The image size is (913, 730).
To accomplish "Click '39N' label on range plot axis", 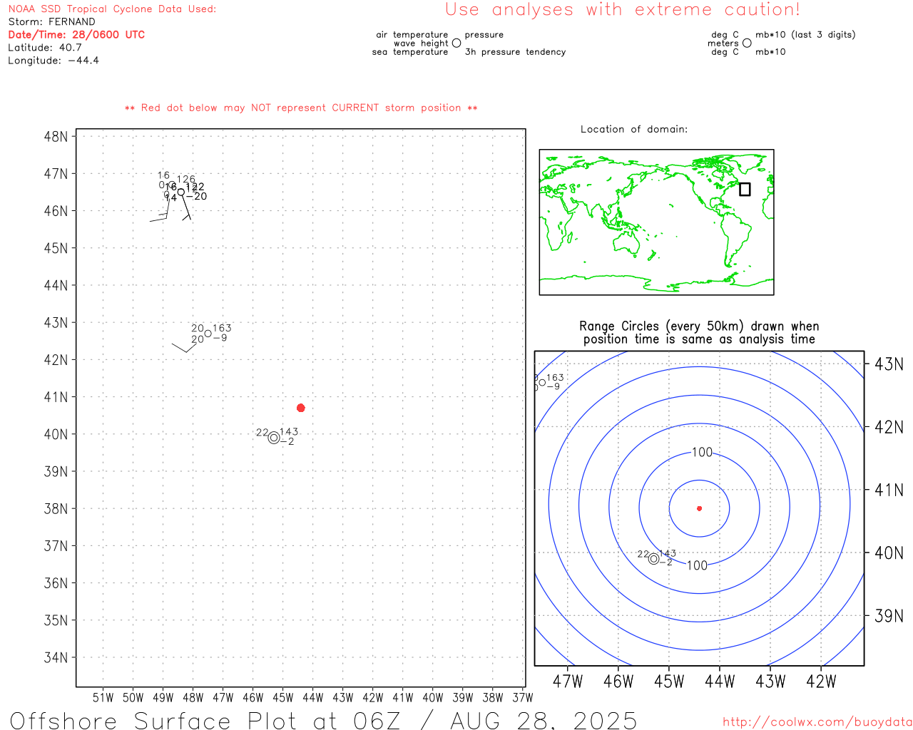I will 889,616.
